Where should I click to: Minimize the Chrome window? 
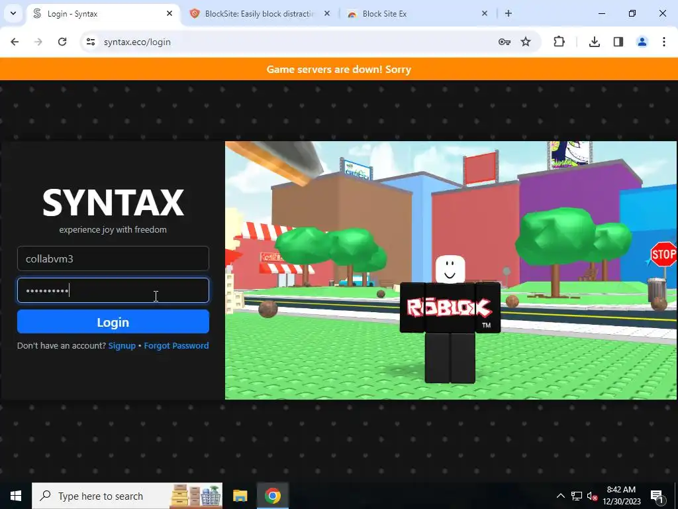click(602, 13)
